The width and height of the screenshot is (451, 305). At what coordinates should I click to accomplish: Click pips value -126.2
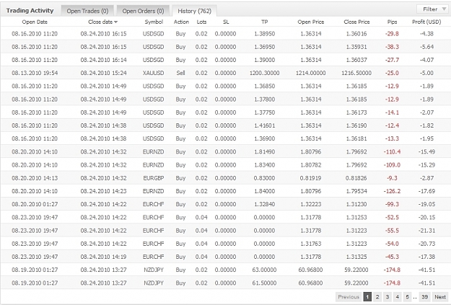[x=392, y=191]
